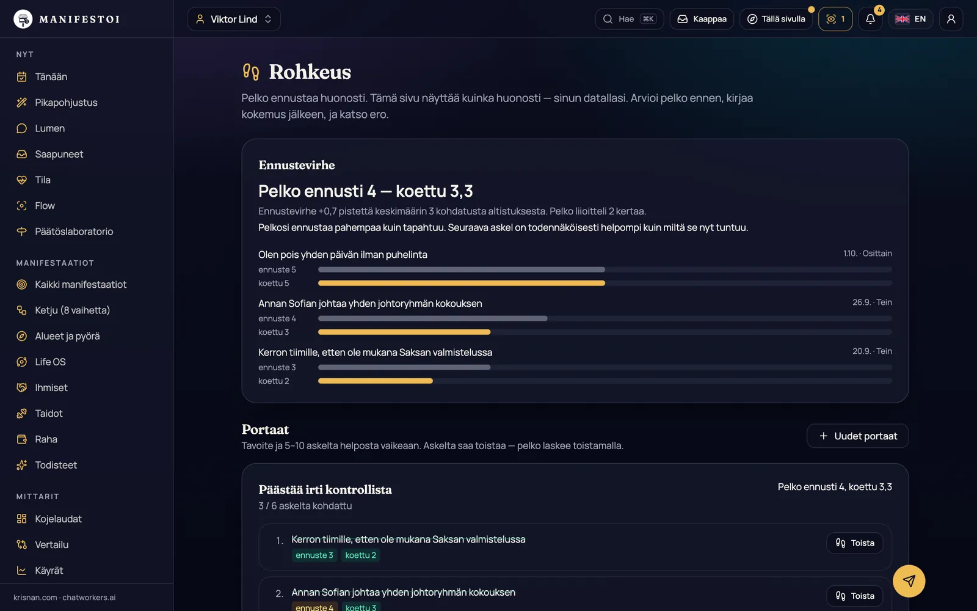Open Lumen chat icon
This screenshot has height=611, width=977.
[x=22, y=128]
